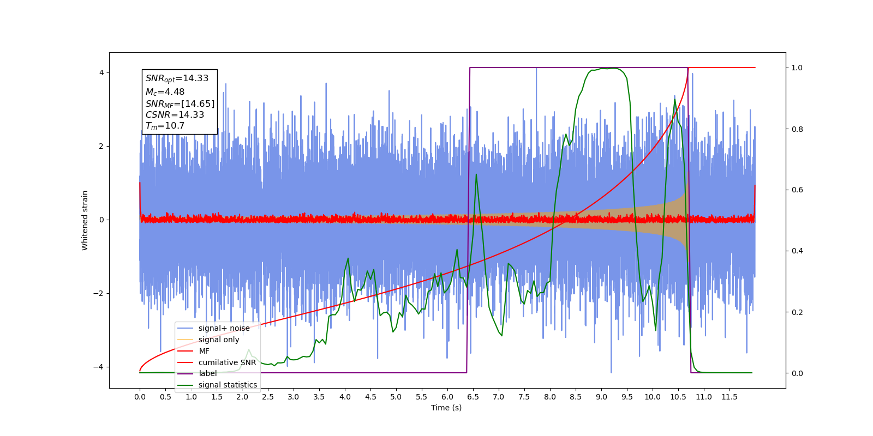873x436 pixels.
Task: Click the 11.5 tick on the time axis
Action: click(730, 397)
